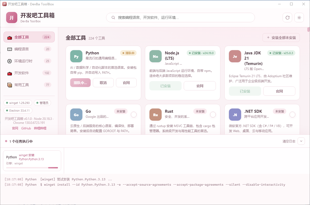The image size is (310, 205).
Task: Click the Rust Ru card icon
Action: point(156,115)
